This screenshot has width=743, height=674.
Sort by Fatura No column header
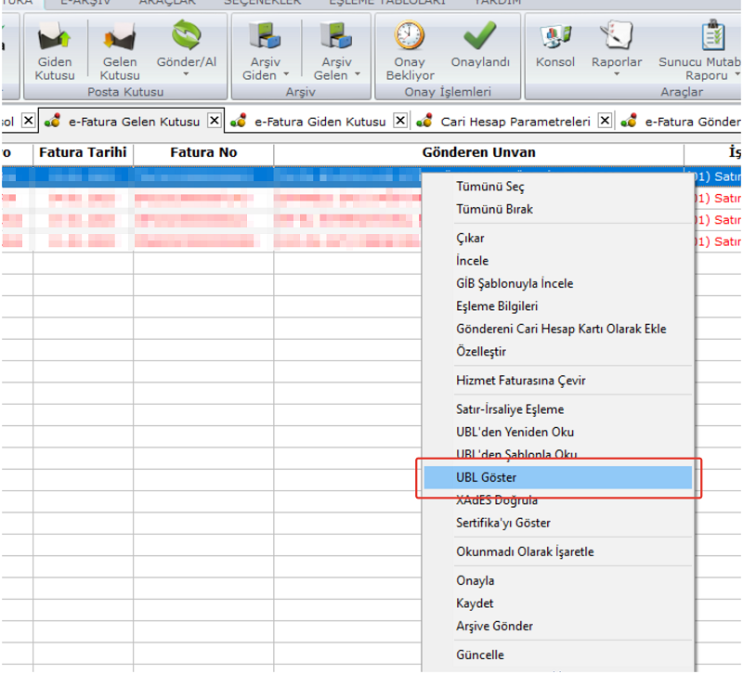coord(203,152)
